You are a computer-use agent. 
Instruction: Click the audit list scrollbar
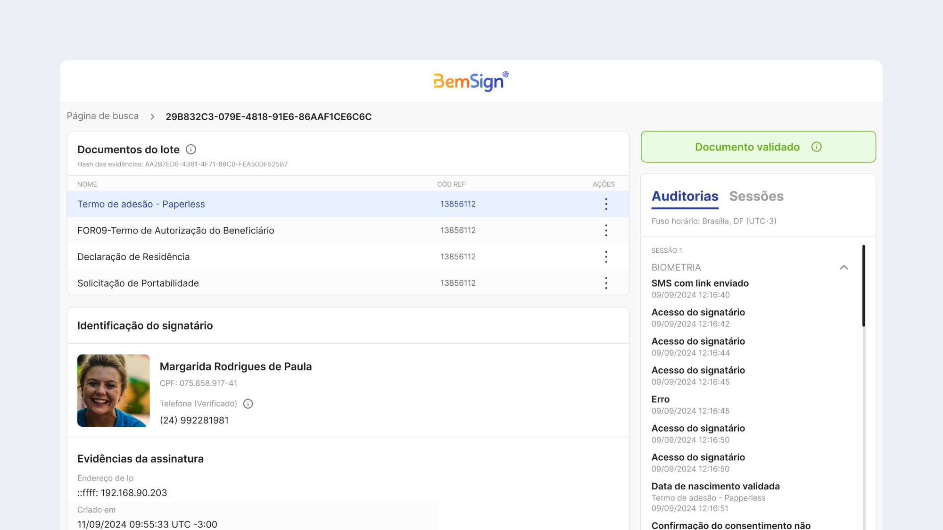click(x=863, y=285)
